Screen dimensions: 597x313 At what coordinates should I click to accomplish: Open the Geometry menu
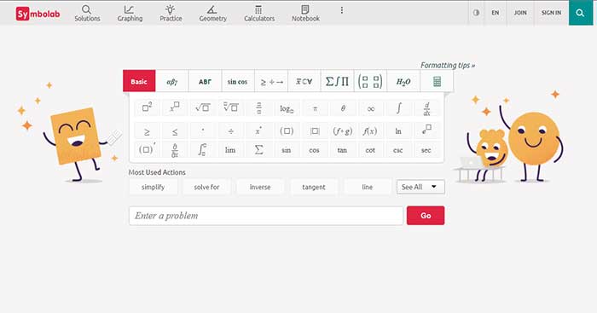tap(213, 13)
